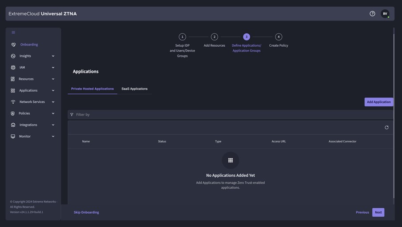Click the Next button

tap(378, 212)
